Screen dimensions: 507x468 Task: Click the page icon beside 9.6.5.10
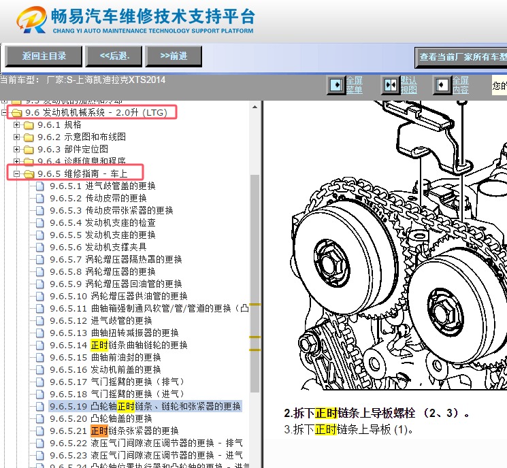pos(39,297)
